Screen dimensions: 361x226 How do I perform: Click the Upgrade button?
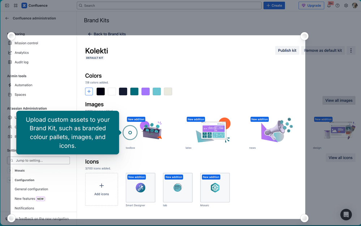311,5
